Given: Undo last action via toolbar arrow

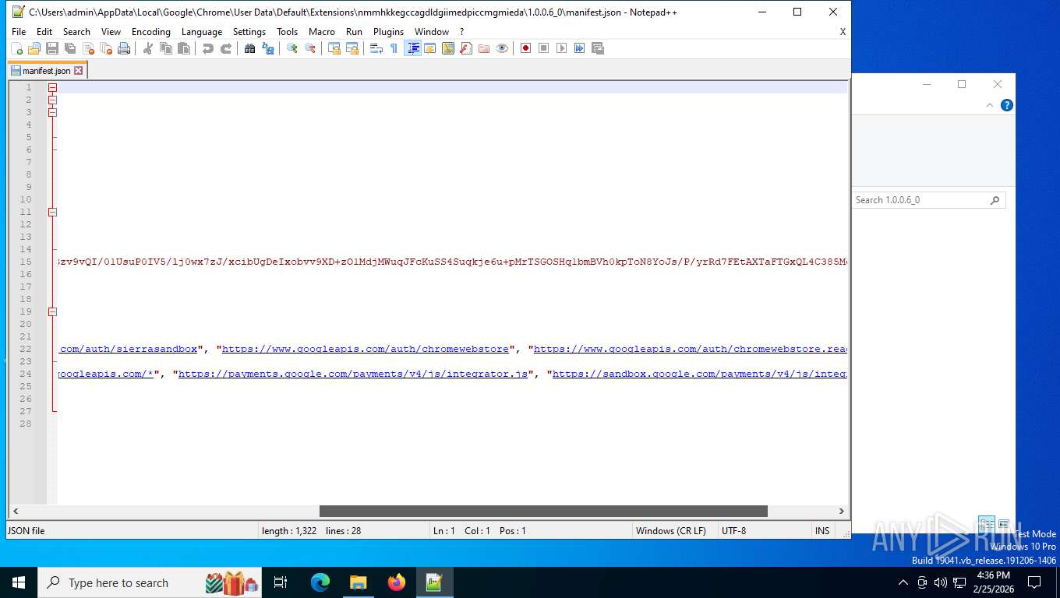Looking at the screenshot, I should click(x=207, y=48).
